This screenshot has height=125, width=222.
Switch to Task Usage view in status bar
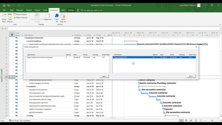[x=186, y=120]
